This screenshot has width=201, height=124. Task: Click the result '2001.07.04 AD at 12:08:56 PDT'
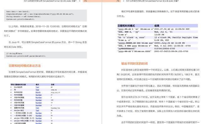[172, 29]
